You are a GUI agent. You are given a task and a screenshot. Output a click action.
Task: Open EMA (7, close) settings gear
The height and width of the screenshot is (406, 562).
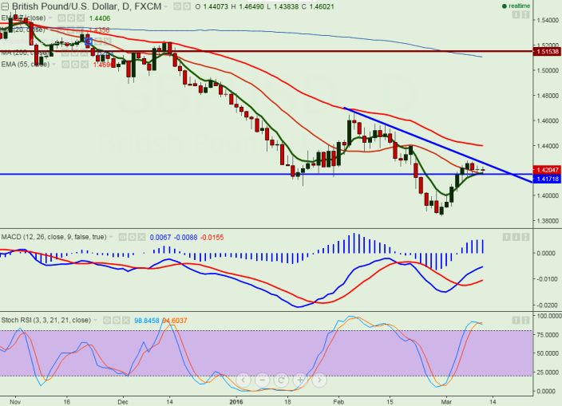71,18
